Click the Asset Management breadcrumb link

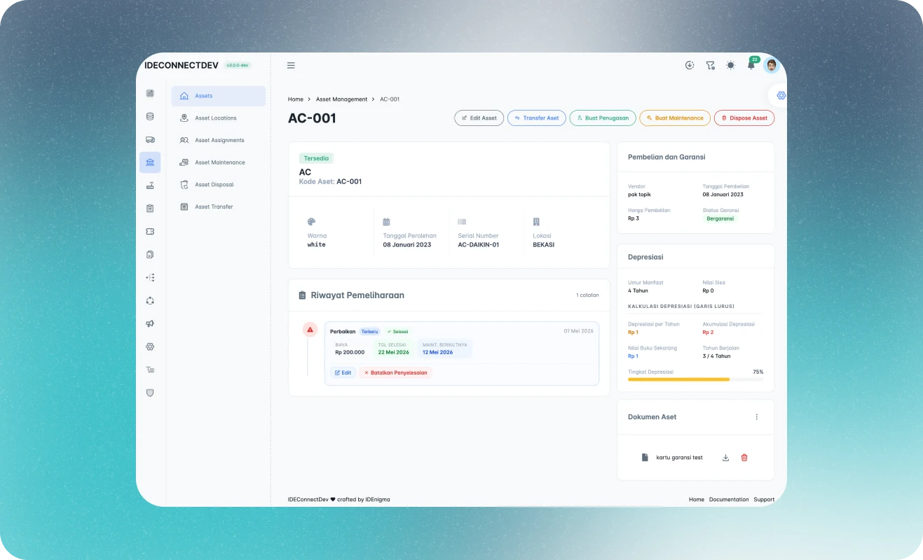tap(341, 99)
